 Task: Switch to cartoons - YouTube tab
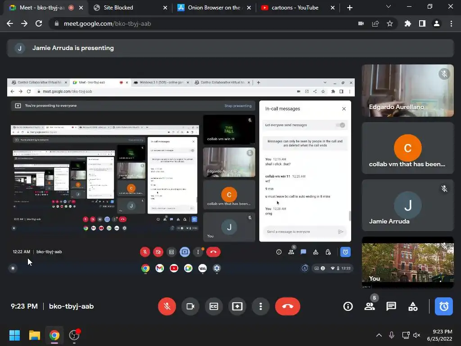(295, 8)
